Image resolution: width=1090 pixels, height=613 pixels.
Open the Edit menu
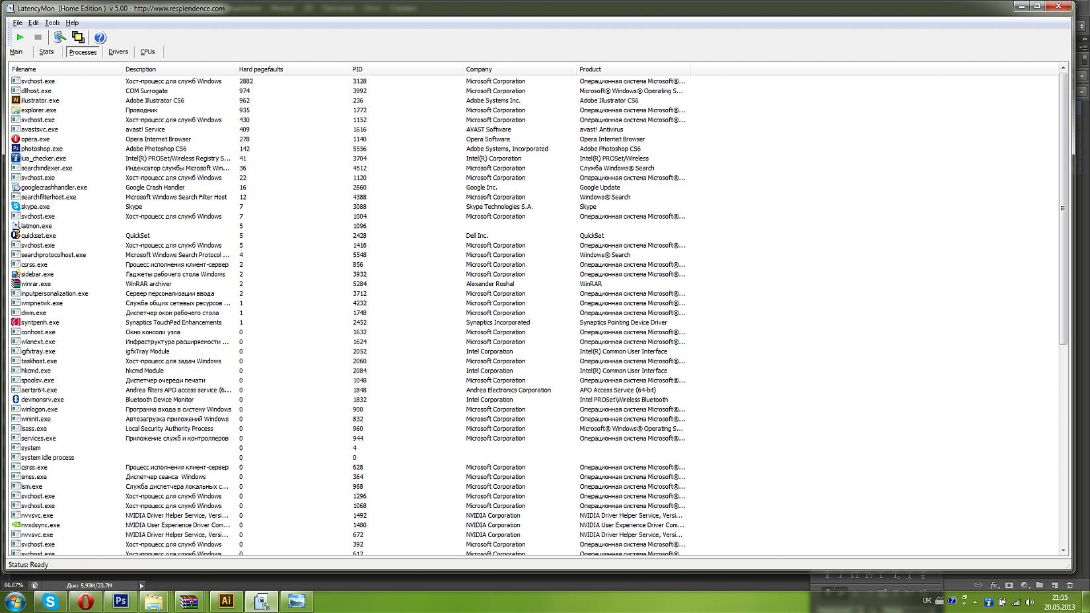(34, 22)
